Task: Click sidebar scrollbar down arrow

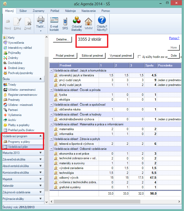Action: 46,202
